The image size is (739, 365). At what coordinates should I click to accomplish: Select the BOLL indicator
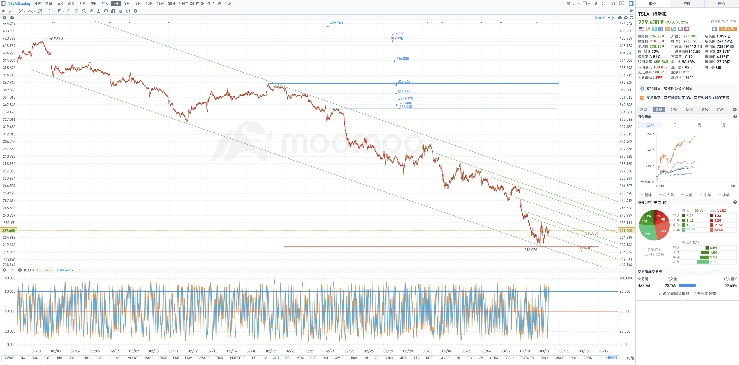tap(73, 358)
